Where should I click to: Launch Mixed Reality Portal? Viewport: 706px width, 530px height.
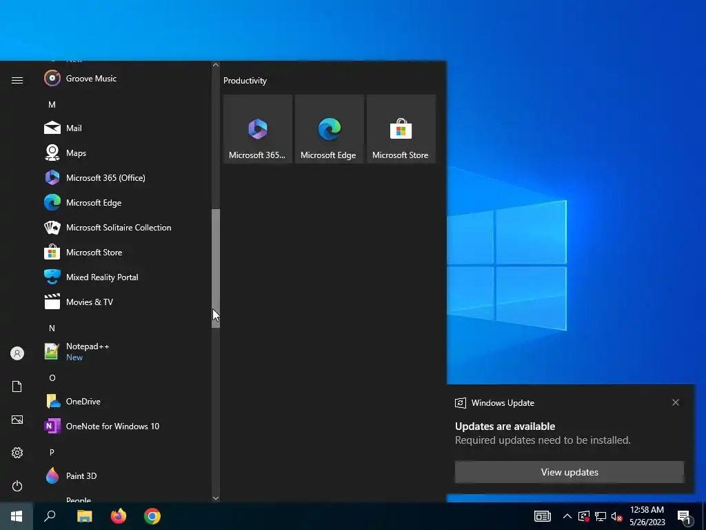pyautogui.click(x=125, y=277)
